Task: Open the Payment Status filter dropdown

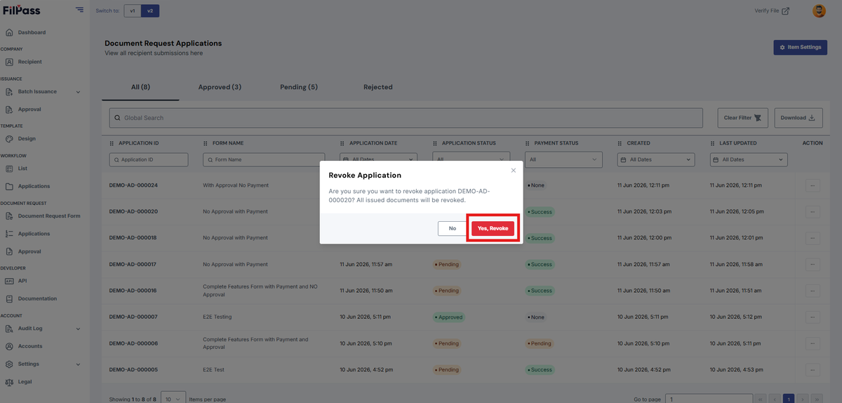Action: click(x=563, y=159)
